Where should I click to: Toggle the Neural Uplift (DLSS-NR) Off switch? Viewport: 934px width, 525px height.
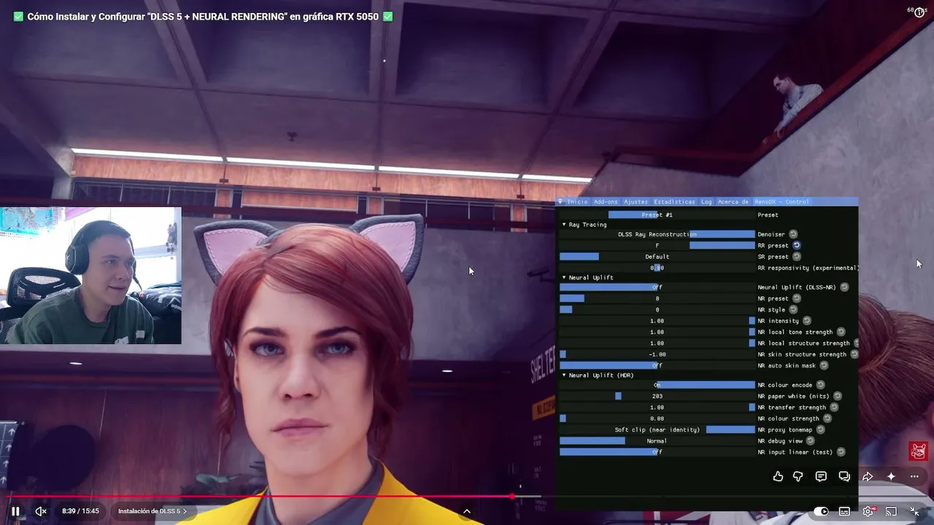657,287
